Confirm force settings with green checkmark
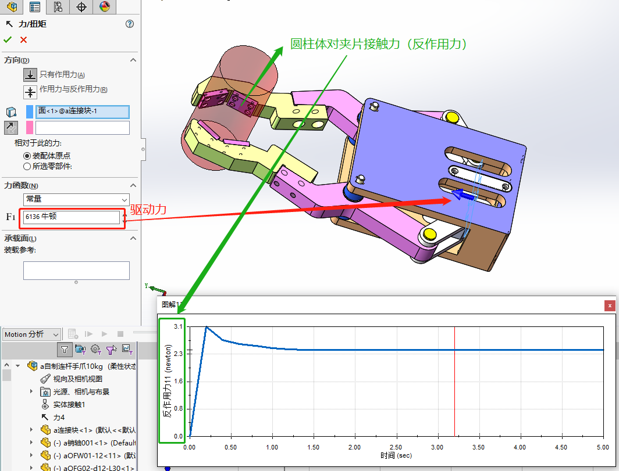Viewport: 619px width, 471px height. [8, 40]
